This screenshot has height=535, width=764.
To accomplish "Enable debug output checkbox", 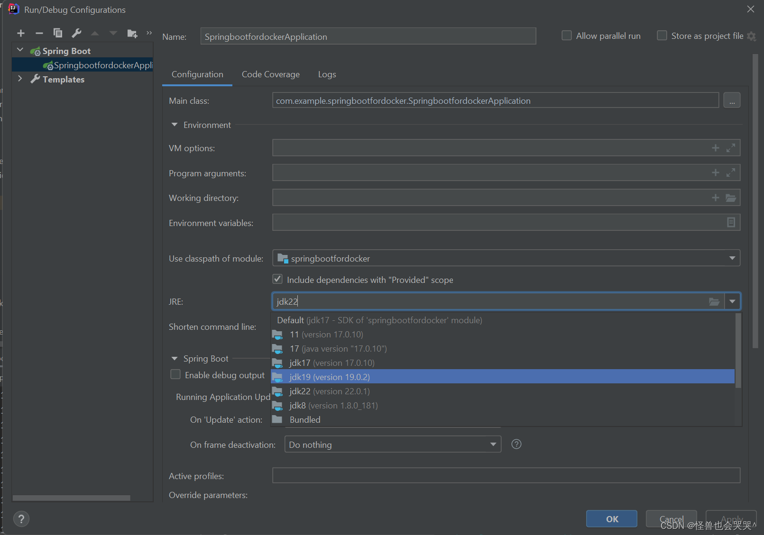I will coord(175,374).
